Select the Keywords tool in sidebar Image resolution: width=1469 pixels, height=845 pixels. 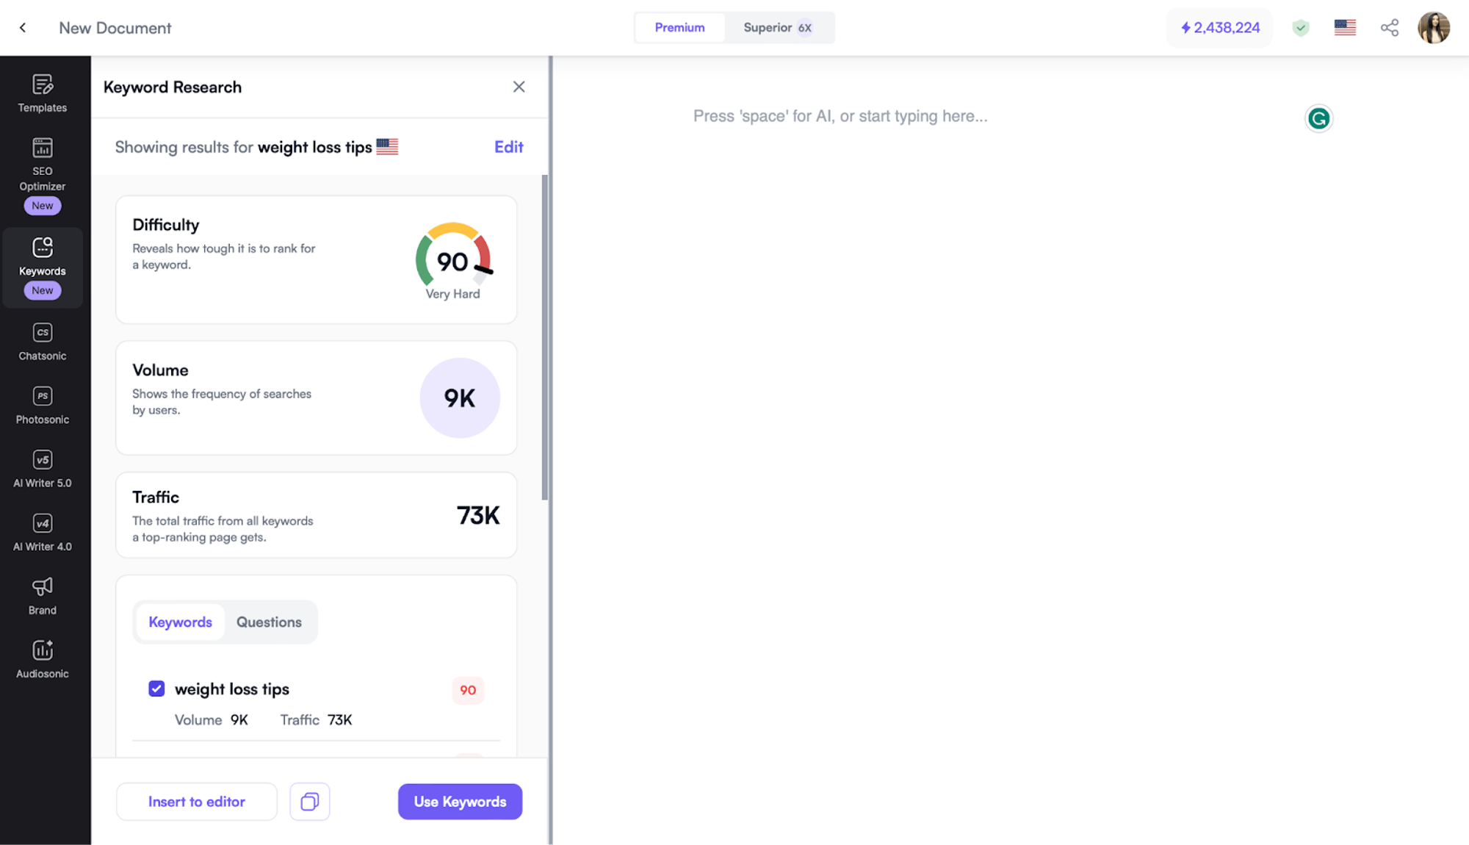tap(41, 267)
